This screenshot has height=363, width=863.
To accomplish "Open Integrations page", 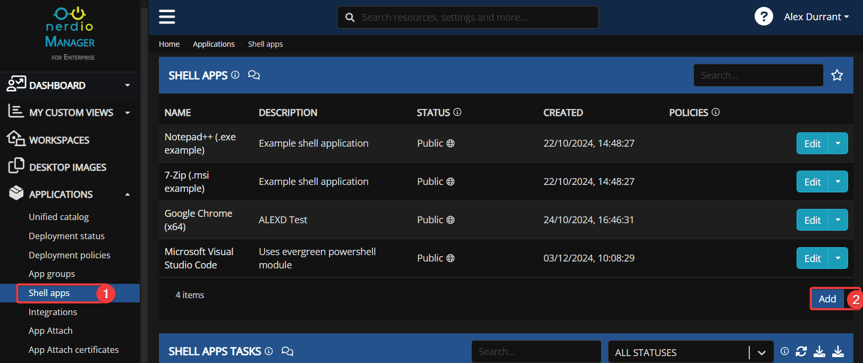I will [x=53, y=312].
